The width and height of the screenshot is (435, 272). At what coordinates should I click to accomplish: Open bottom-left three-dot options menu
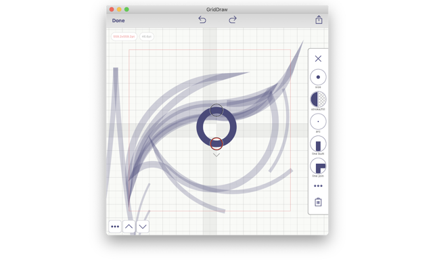[x=115, y=227]
